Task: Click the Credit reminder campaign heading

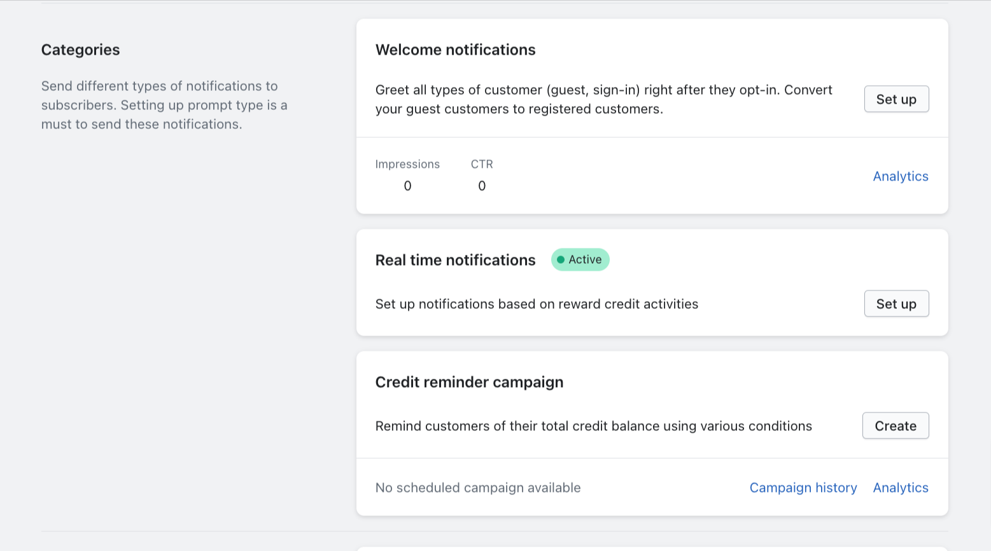Action: (x=469, y=382)
